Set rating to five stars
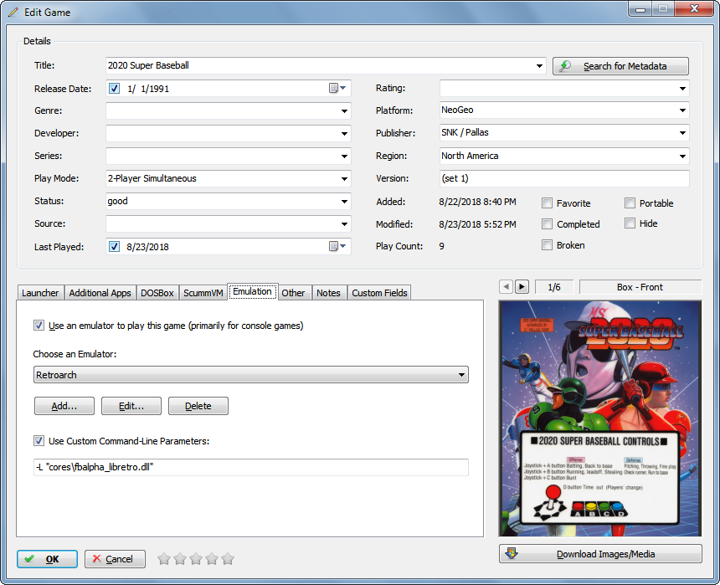The width and height of the screenshot is (720, 585). click(x=228, y=559)
